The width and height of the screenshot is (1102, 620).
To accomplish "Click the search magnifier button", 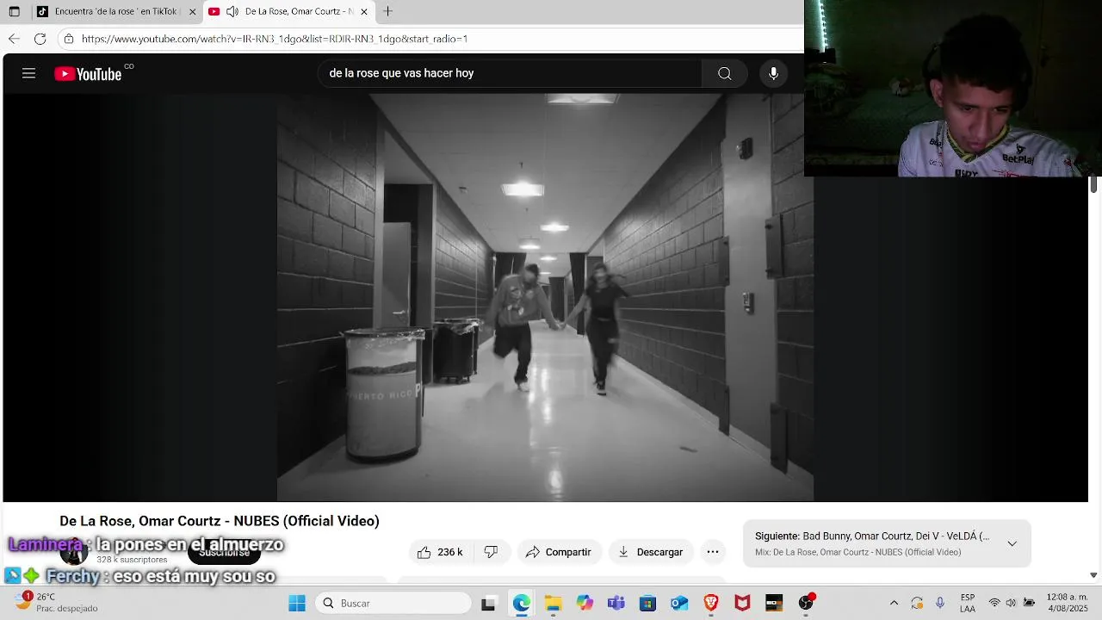I will [x=725, y=74].
